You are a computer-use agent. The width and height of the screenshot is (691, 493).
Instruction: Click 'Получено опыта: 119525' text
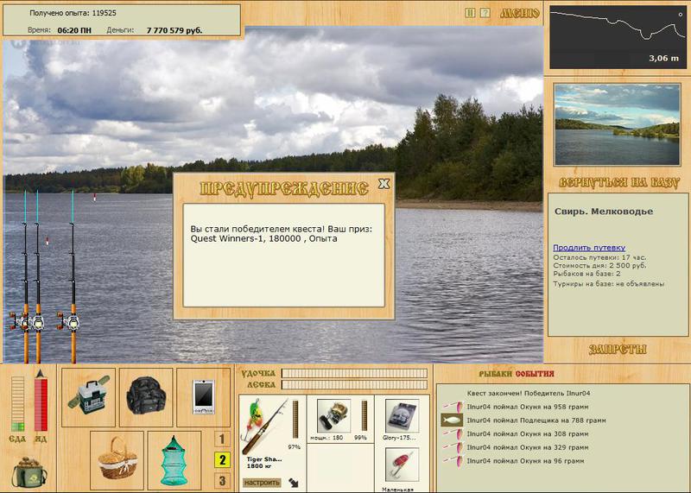coord(73,13)
